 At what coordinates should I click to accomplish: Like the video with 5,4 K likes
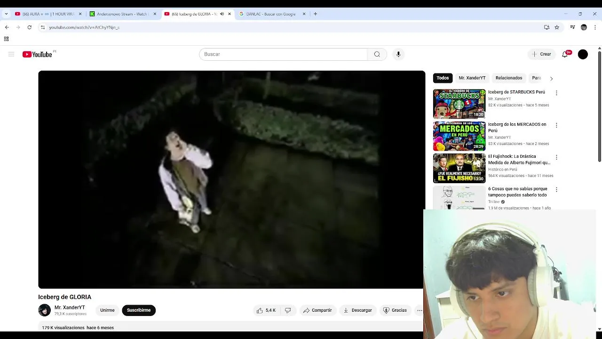coord(266,310)
